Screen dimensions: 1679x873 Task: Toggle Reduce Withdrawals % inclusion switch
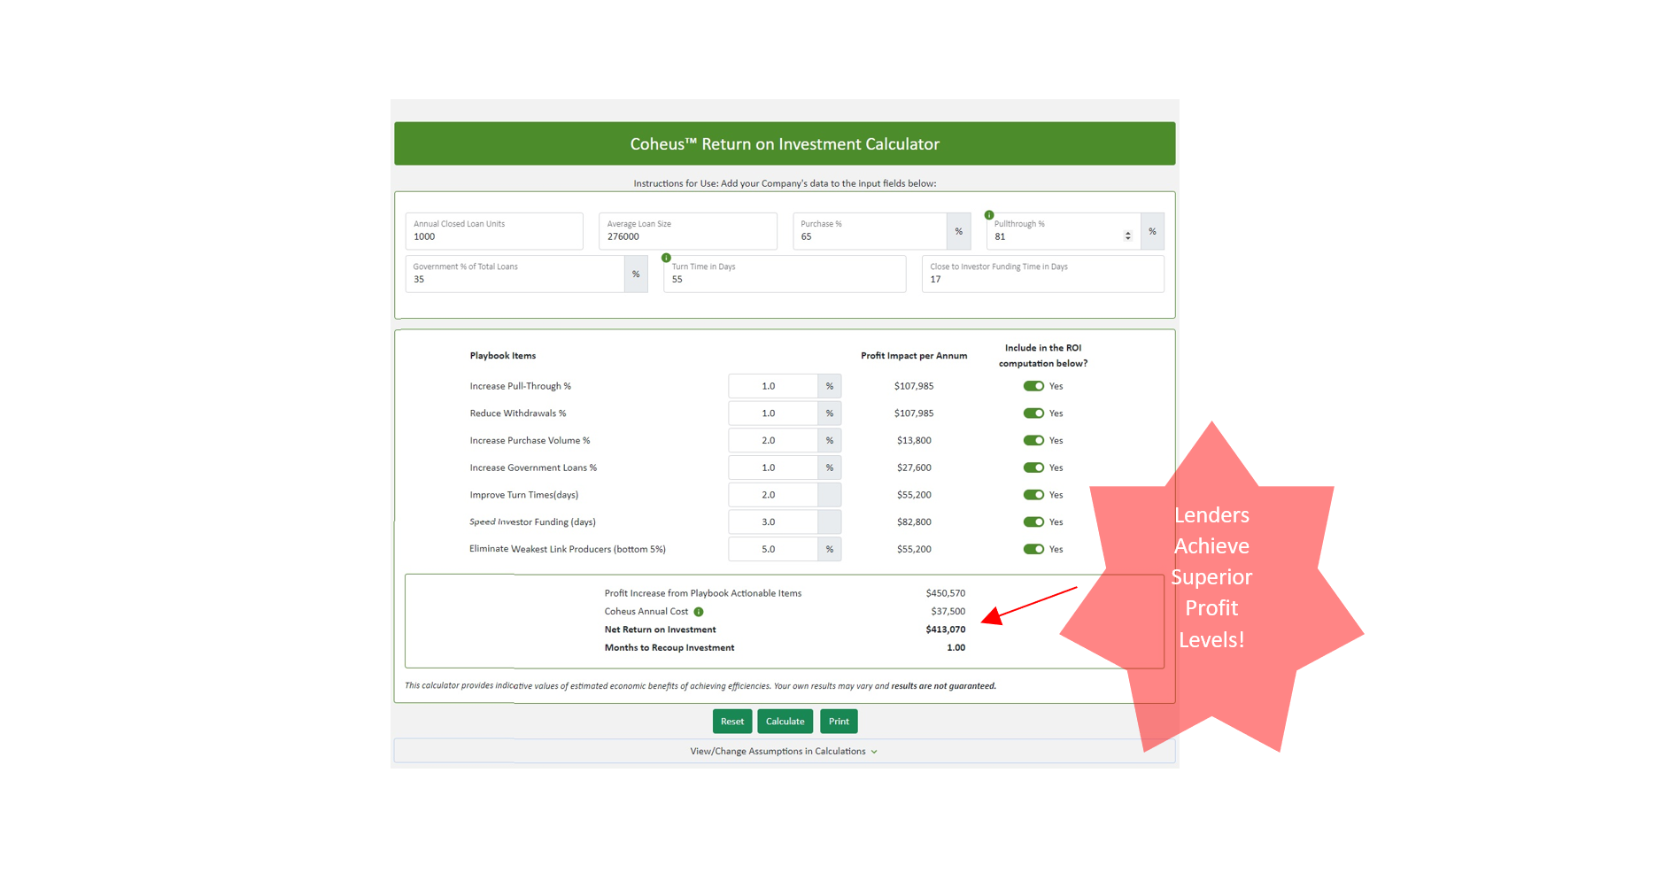1033,413
